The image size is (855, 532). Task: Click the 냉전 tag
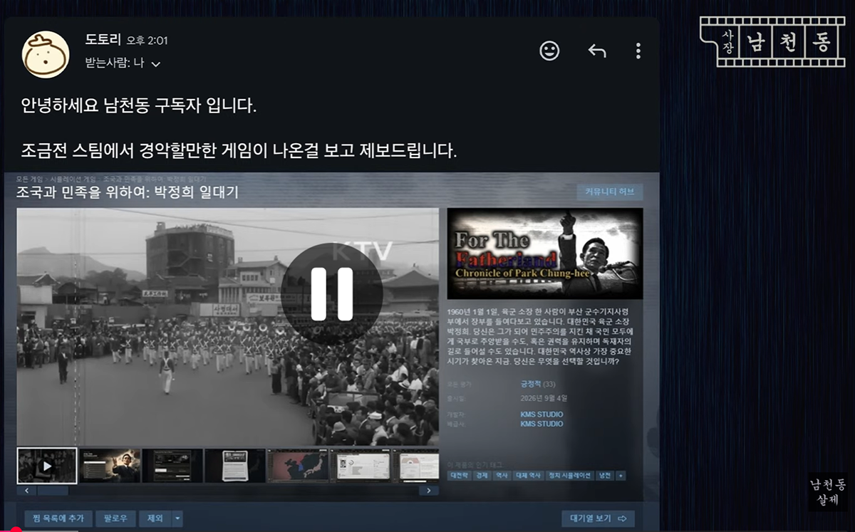point(604,476)
